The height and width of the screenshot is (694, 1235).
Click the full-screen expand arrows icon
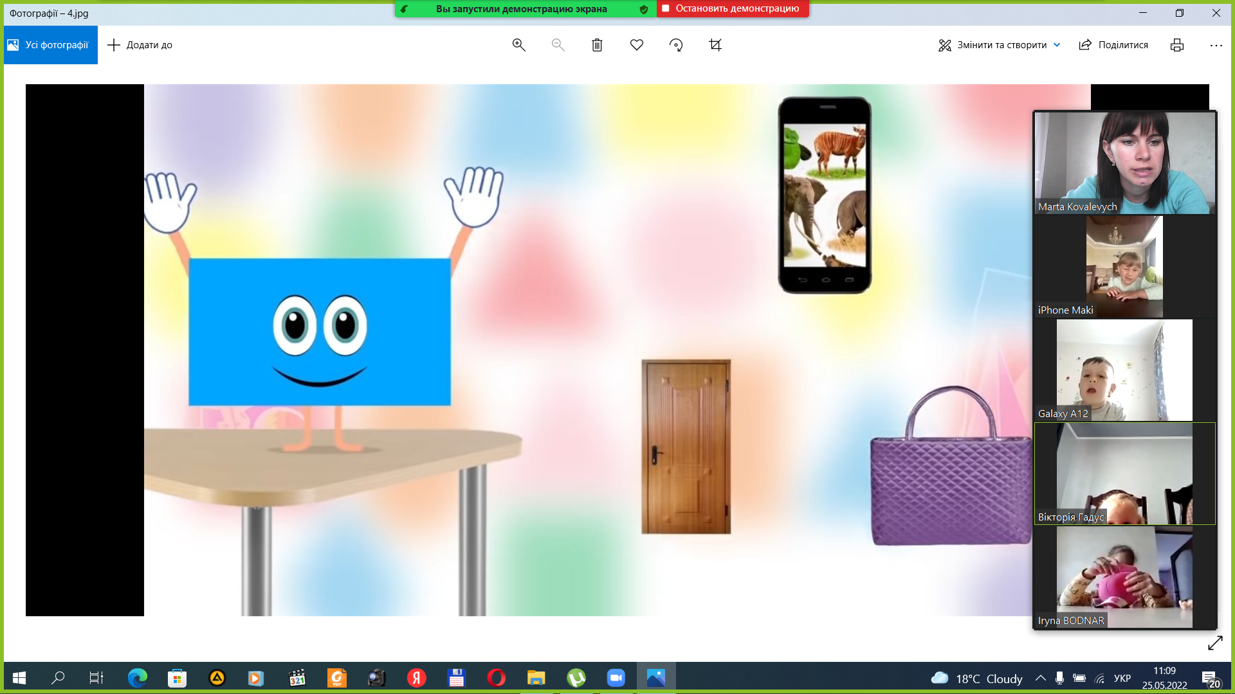[x=1215, y=643]
